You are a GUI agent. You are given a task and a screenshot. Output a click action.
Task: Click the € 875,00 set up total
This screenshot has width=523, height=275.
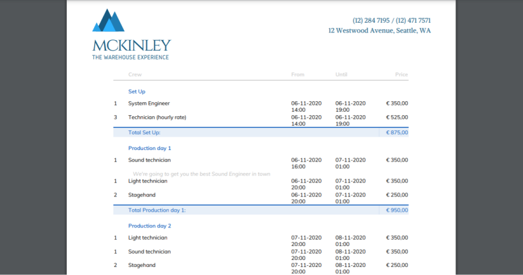397,133
